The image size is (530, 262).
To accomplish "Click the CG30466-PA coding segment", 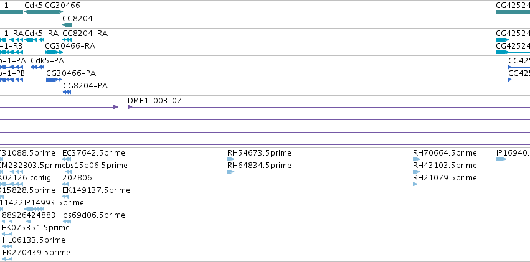I will click(x=54, y=80).
